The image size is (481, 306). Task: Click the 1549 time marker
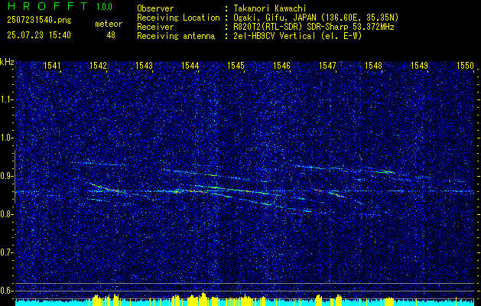tap(419, 65)
